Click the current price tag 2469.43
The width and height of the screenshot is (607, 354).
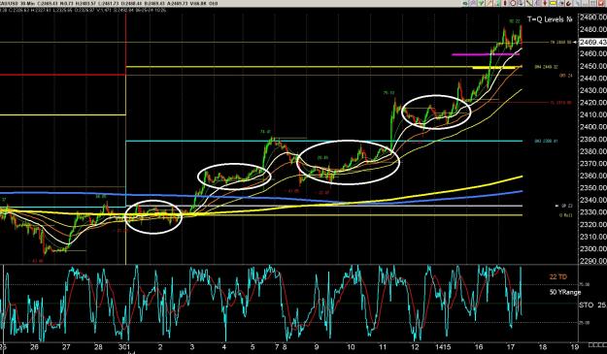coord(592,42)
